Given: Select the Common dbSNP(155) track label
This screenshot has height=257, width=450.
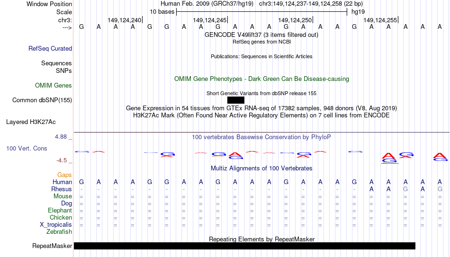Looking at the screenshot, I should [x=42, y=100].
